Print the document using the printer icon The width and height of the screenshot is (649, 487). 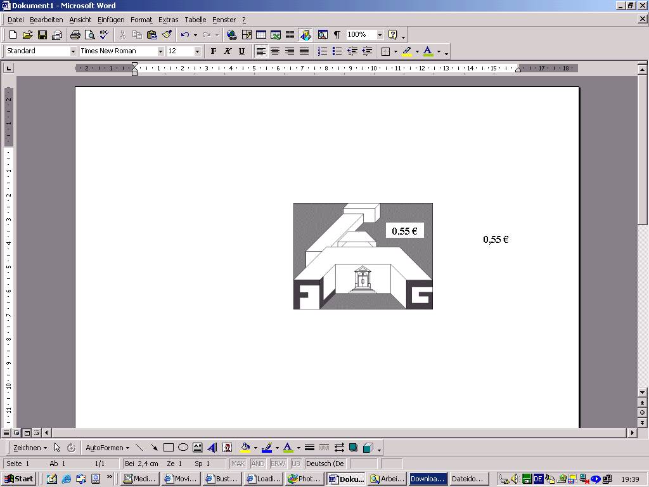coord(75,35)
